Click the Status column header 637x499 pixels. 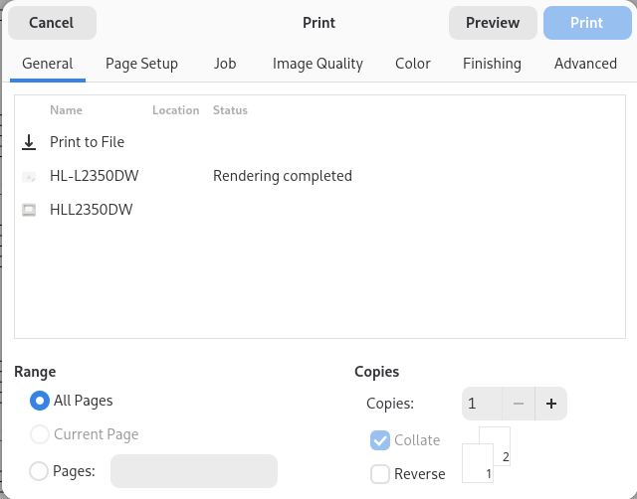tap(230, 110)
